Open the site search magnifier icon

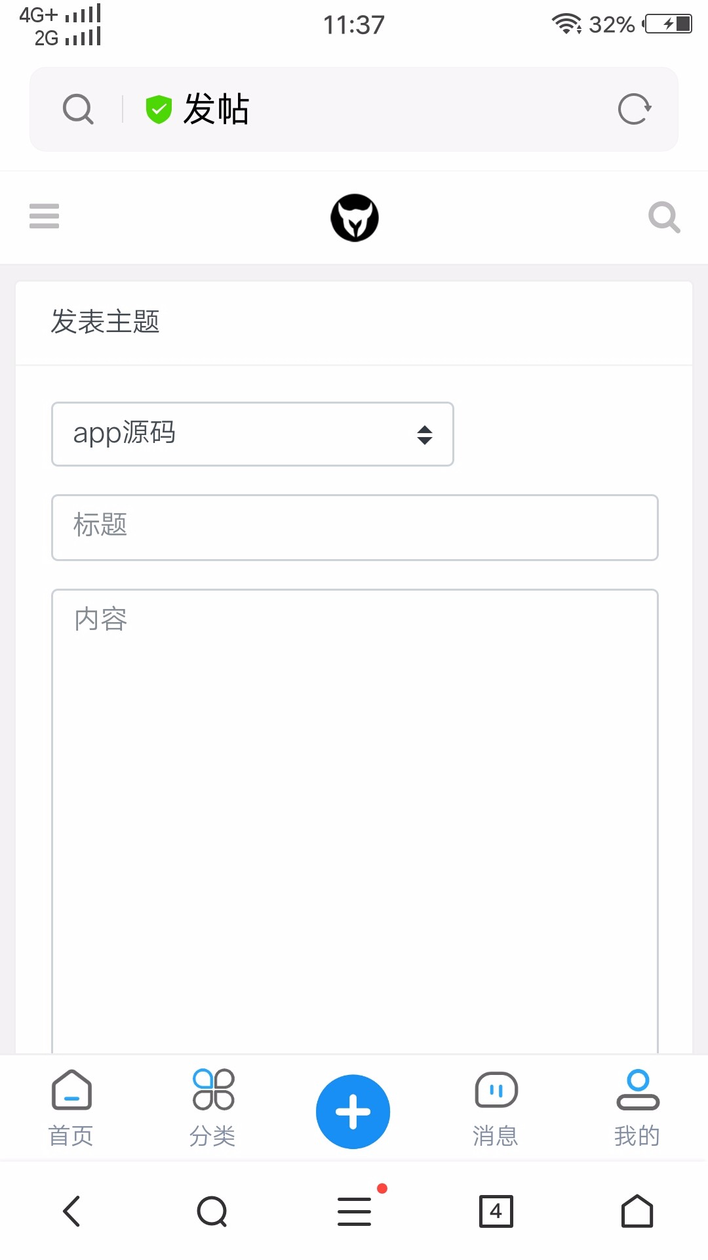[664, 217]
